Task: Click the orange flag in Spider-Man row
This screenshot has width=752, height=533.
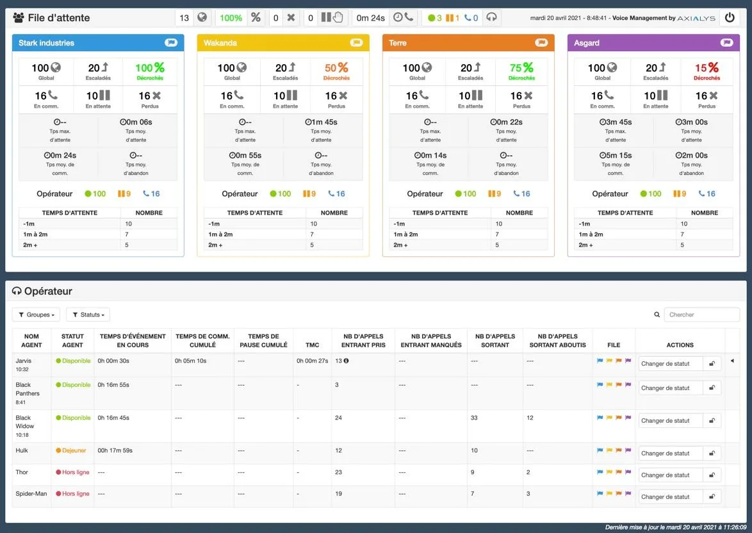Action: click(x=619, y=494)
